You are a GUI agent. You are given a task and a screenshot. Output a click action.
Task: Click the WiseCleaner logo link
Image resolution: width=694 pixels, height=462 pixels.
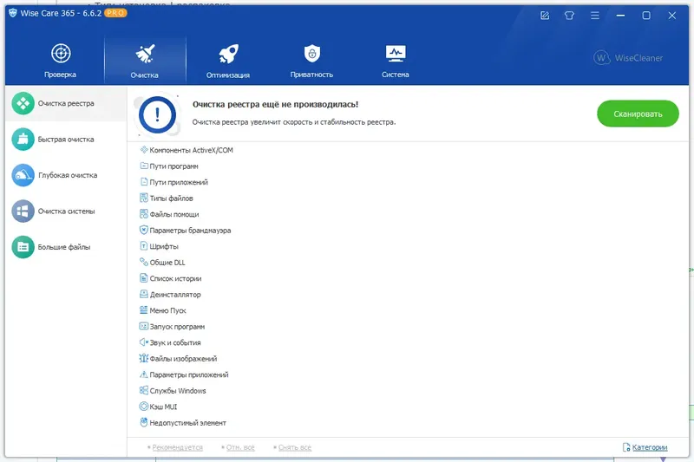coord(628,58)
